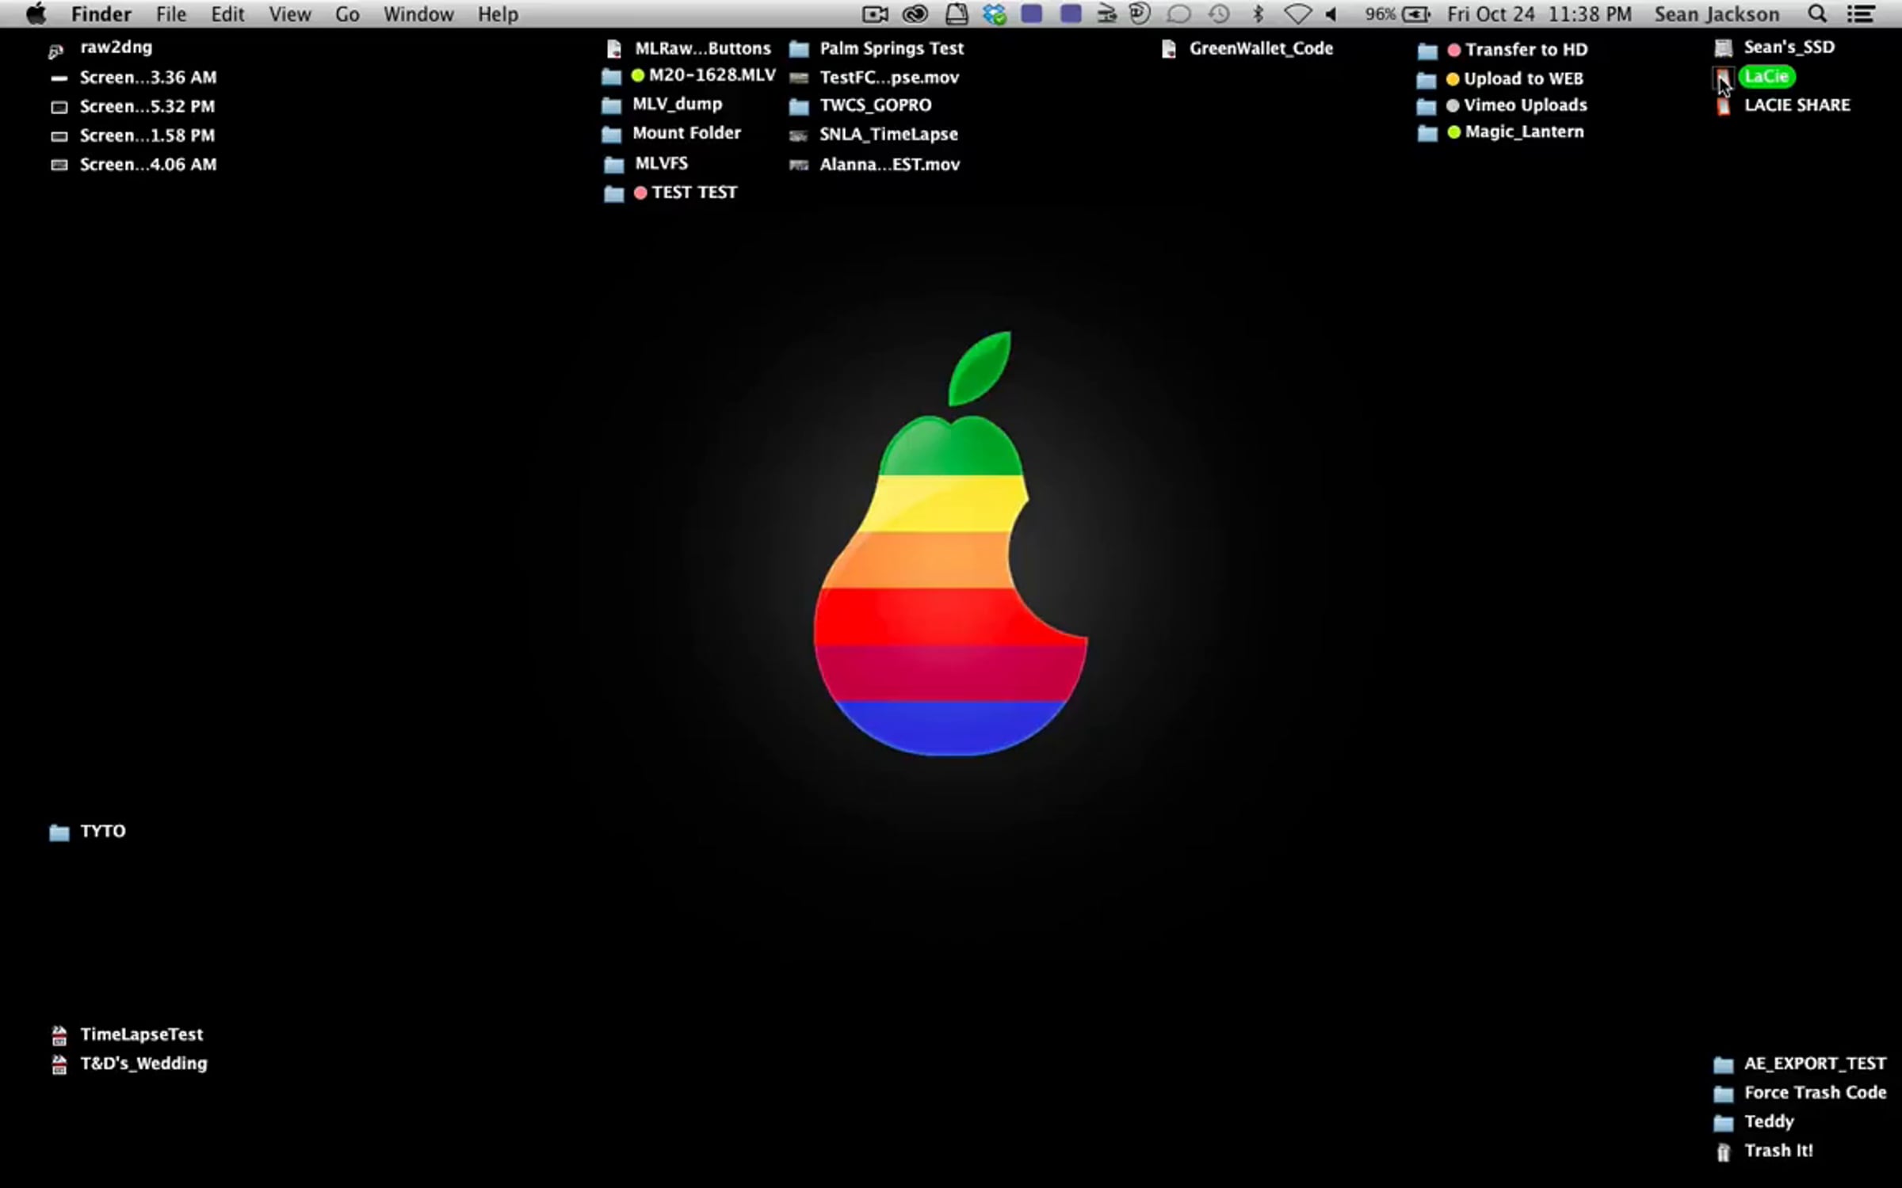Click the screen recording camera icon
This screenshot has width=1902, height=1188.
874,14
